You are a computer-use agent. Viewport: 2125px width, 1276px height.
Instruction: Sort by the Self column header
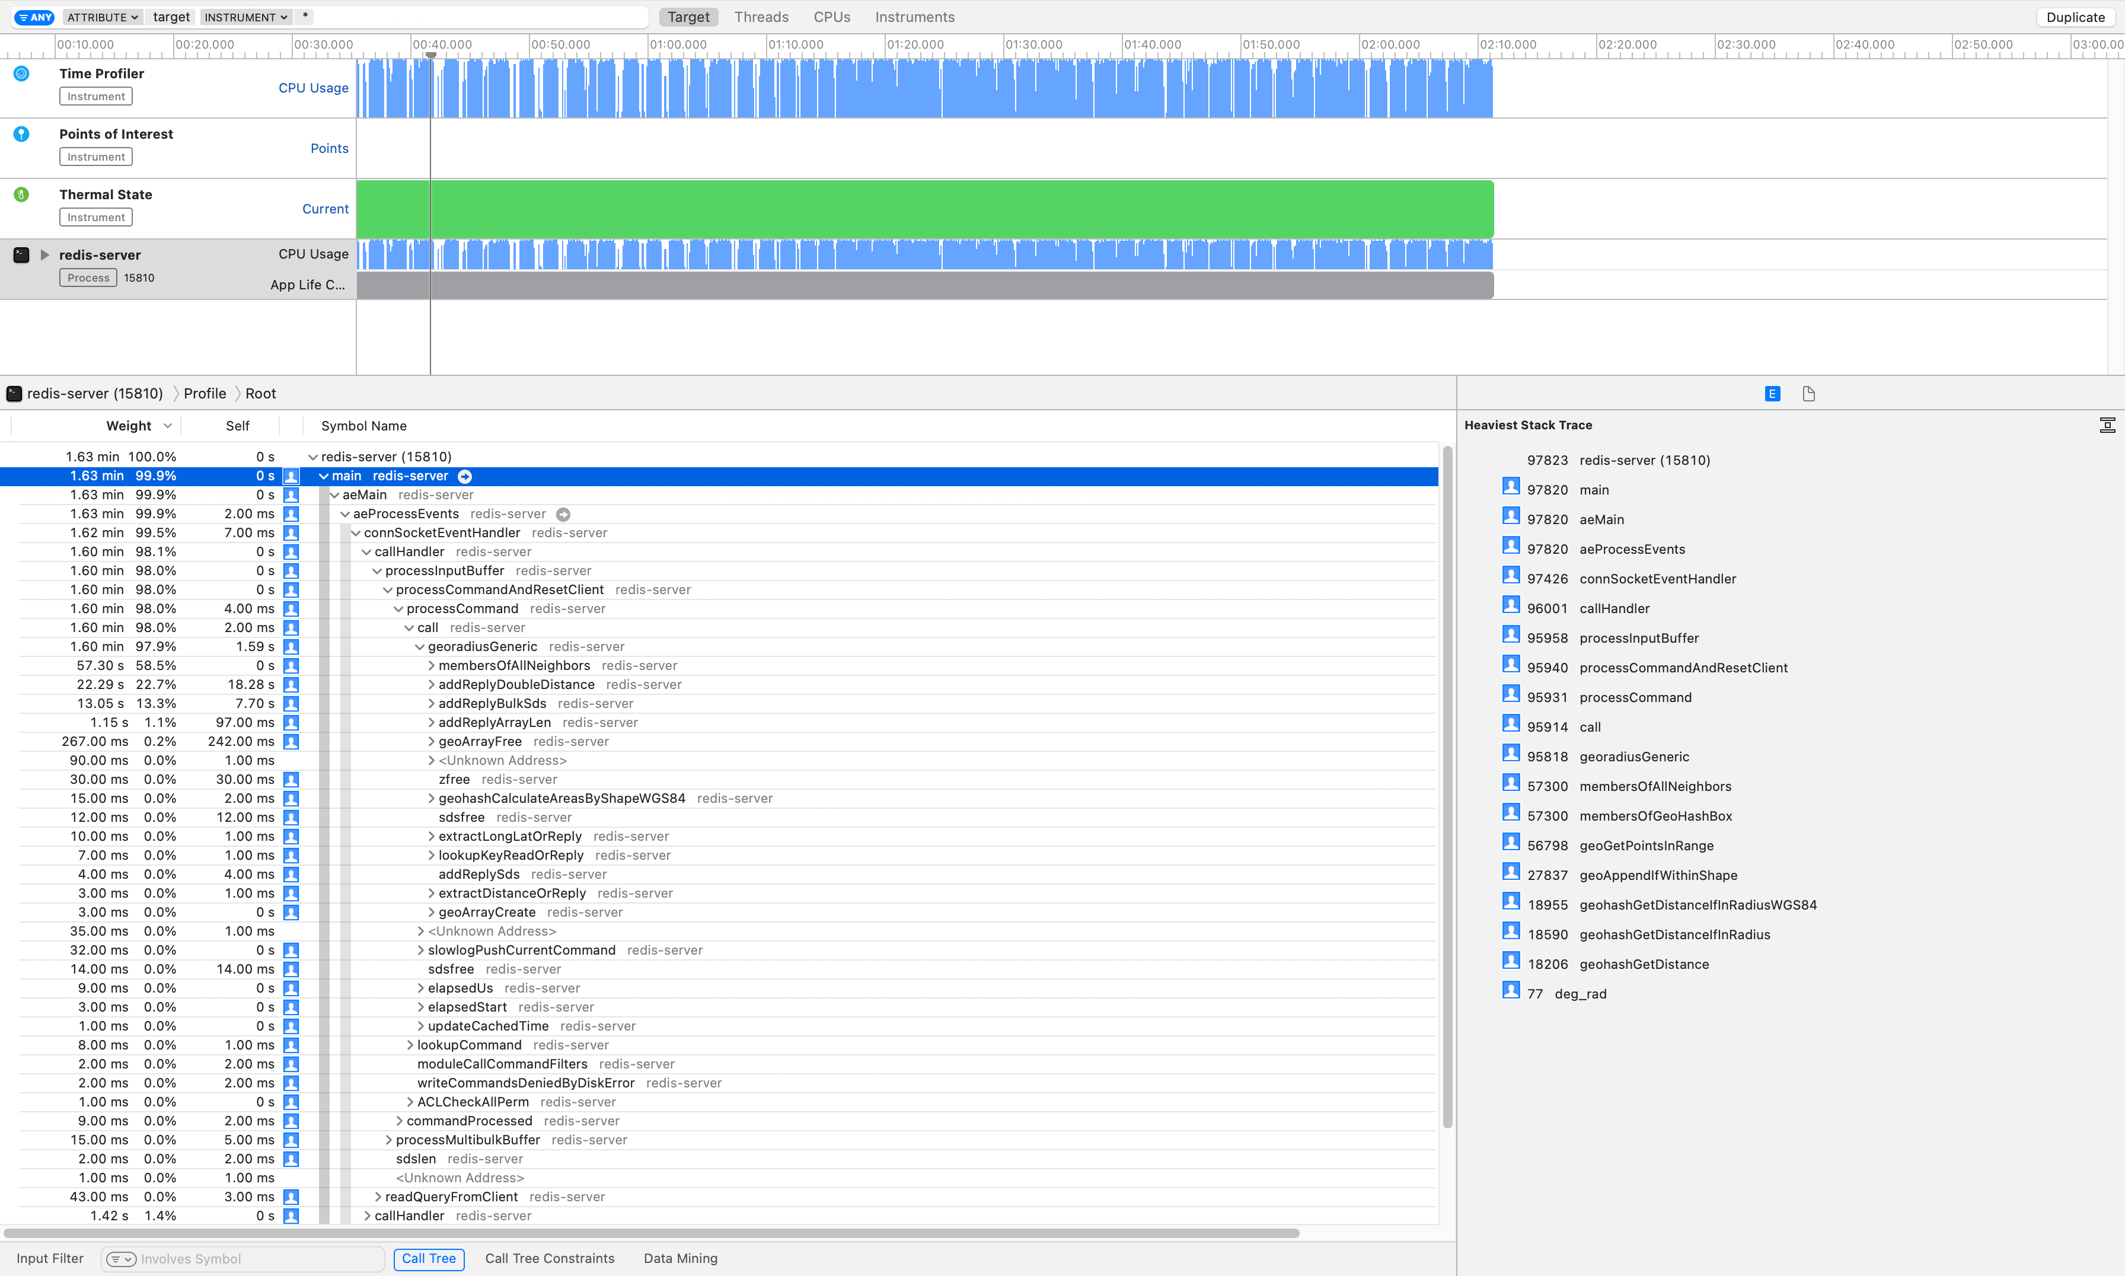pos(237,426)
